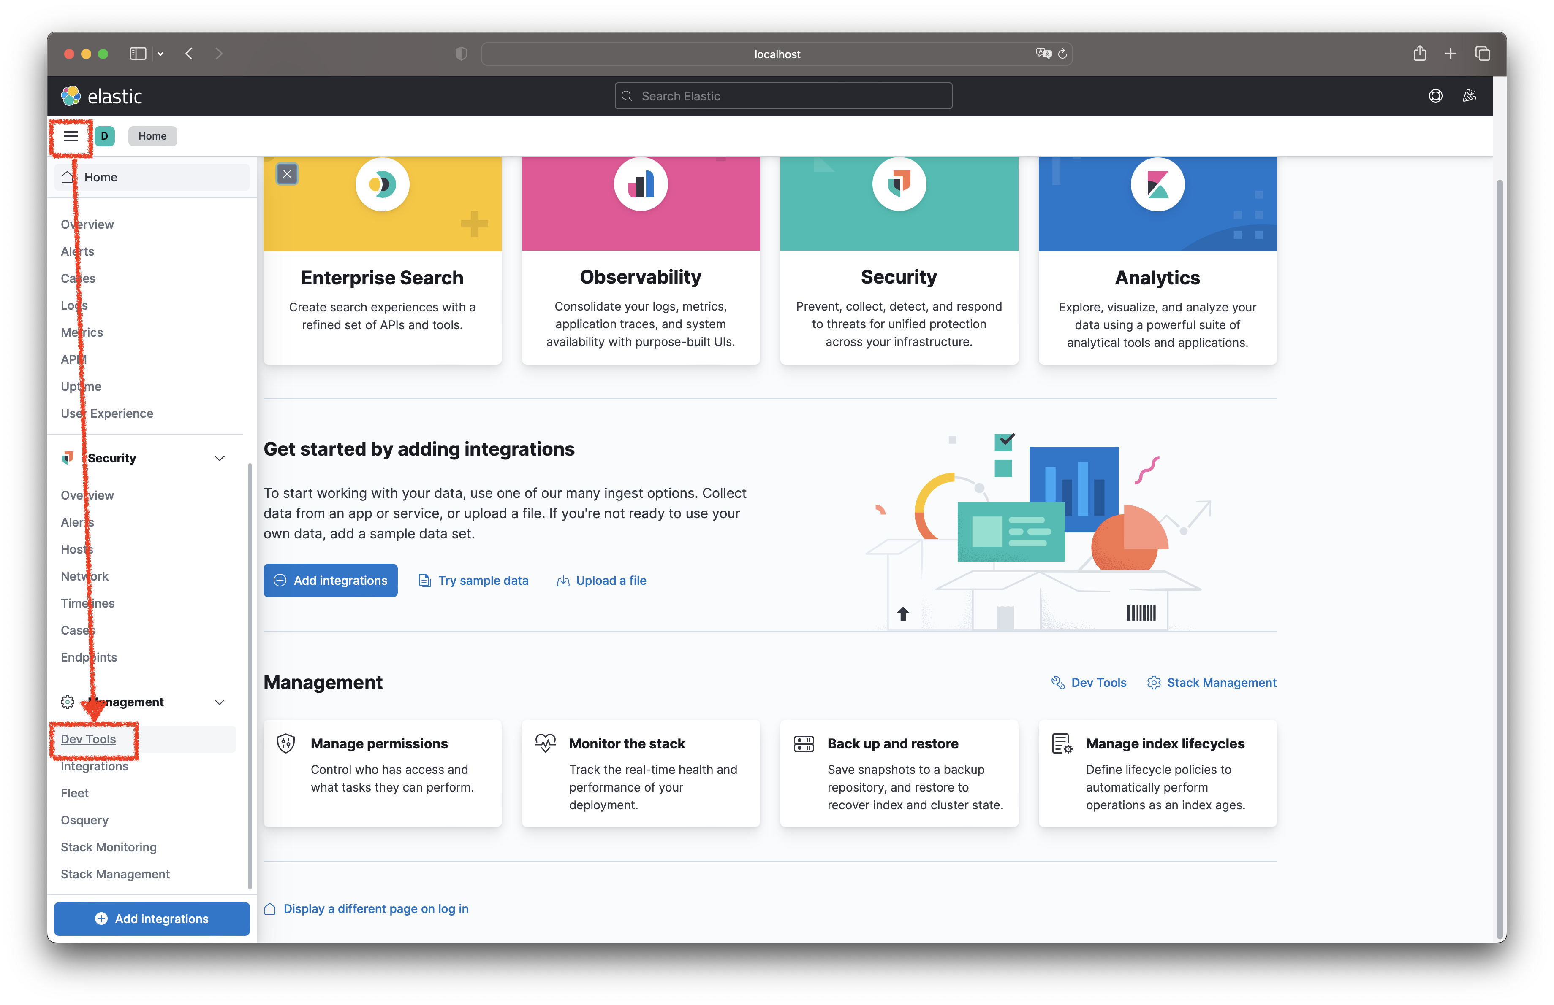Collapse the Security nav section
The image size is (1554, 1005).
(x=220, y=459)
